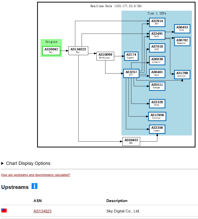
Task: Click the AS3491 PCCW node
Action: click(x=157, y=35)
